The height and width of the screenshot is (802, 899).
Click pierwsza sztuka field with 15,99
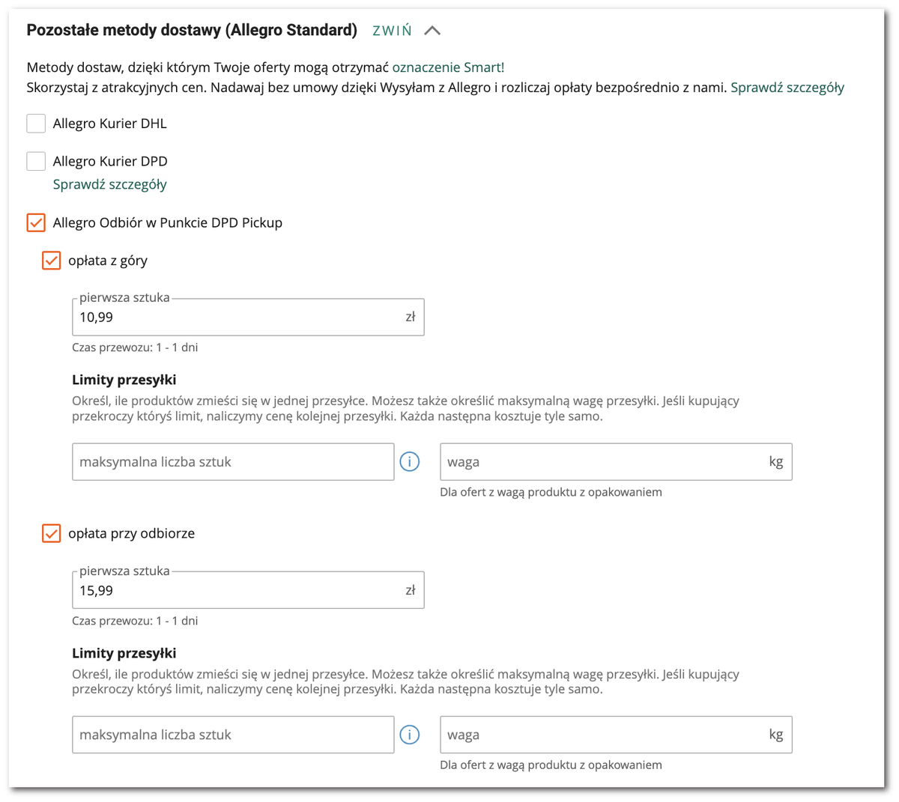coord(240,591)
